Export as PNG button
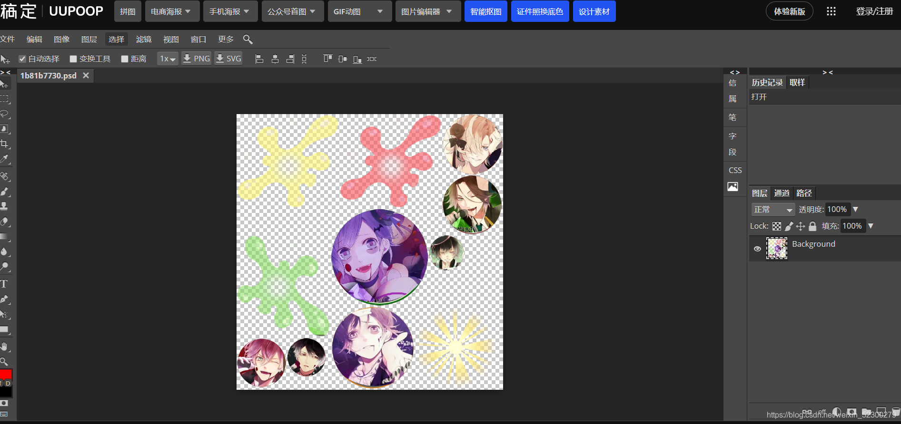The height and width of the screenshot is (424, 901). 197,58
